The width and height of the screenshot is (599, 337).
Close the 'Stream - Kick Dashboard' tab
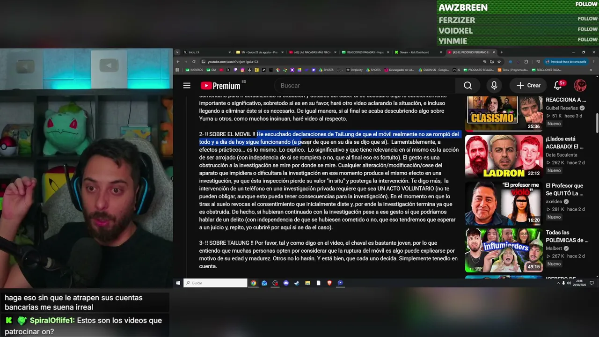441,52
